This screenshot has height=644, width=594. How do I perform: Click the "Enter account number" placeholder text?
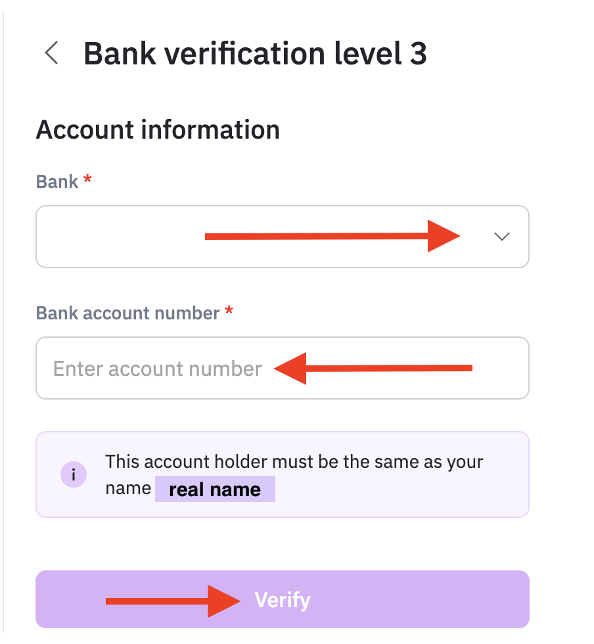[158, 369]
